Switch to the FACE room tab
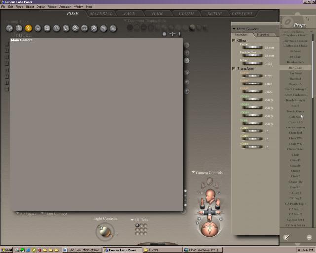 point(129,13)
